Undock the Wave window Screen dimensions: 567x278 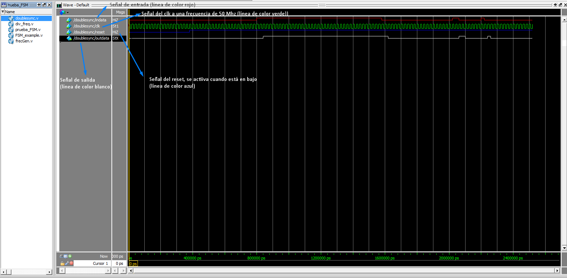point(560,5)
